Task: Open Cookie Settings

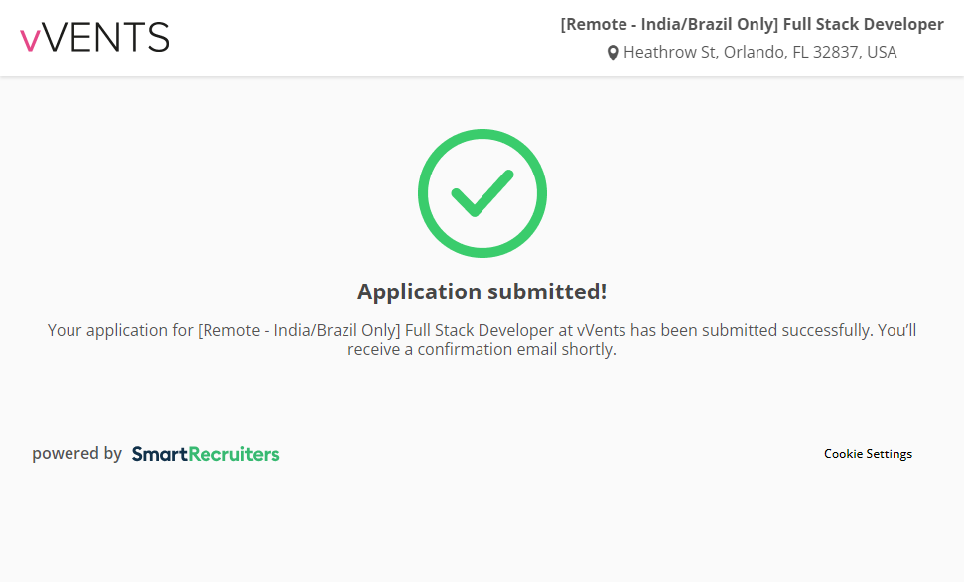Action: pyautogui.click(x=868, y=454)
